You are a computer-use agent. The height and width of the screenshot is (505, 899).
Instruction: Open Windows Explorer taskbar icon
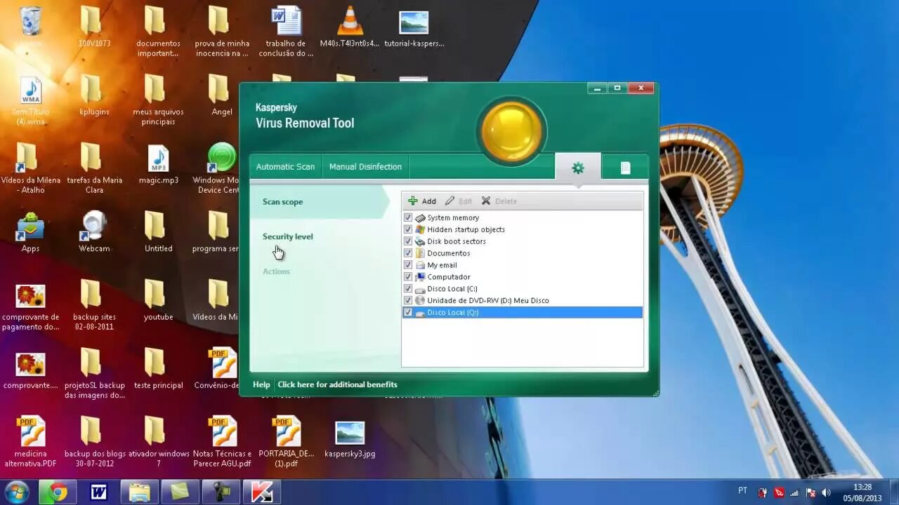pyautogui.click(x=139, y=492)
